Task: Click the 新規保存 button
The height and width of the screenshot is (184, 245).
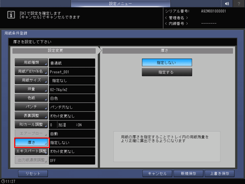Action: (189, 174)
